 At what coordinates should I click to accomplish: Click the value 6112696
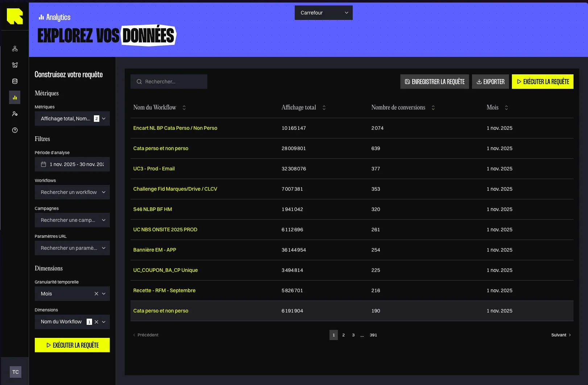pos(292,229)
